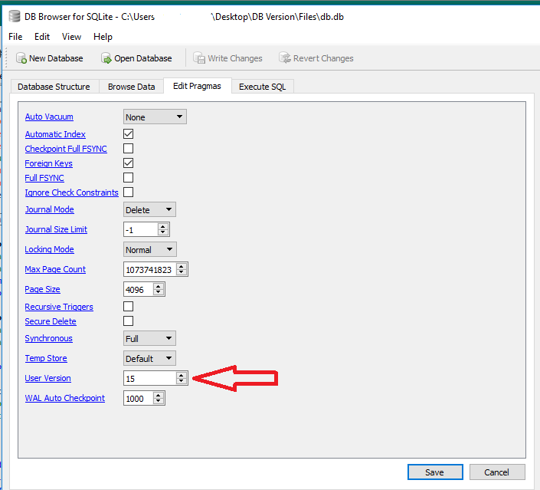Open the Full FSYNC help link
The image size is (540, 490).
(44, 178)
